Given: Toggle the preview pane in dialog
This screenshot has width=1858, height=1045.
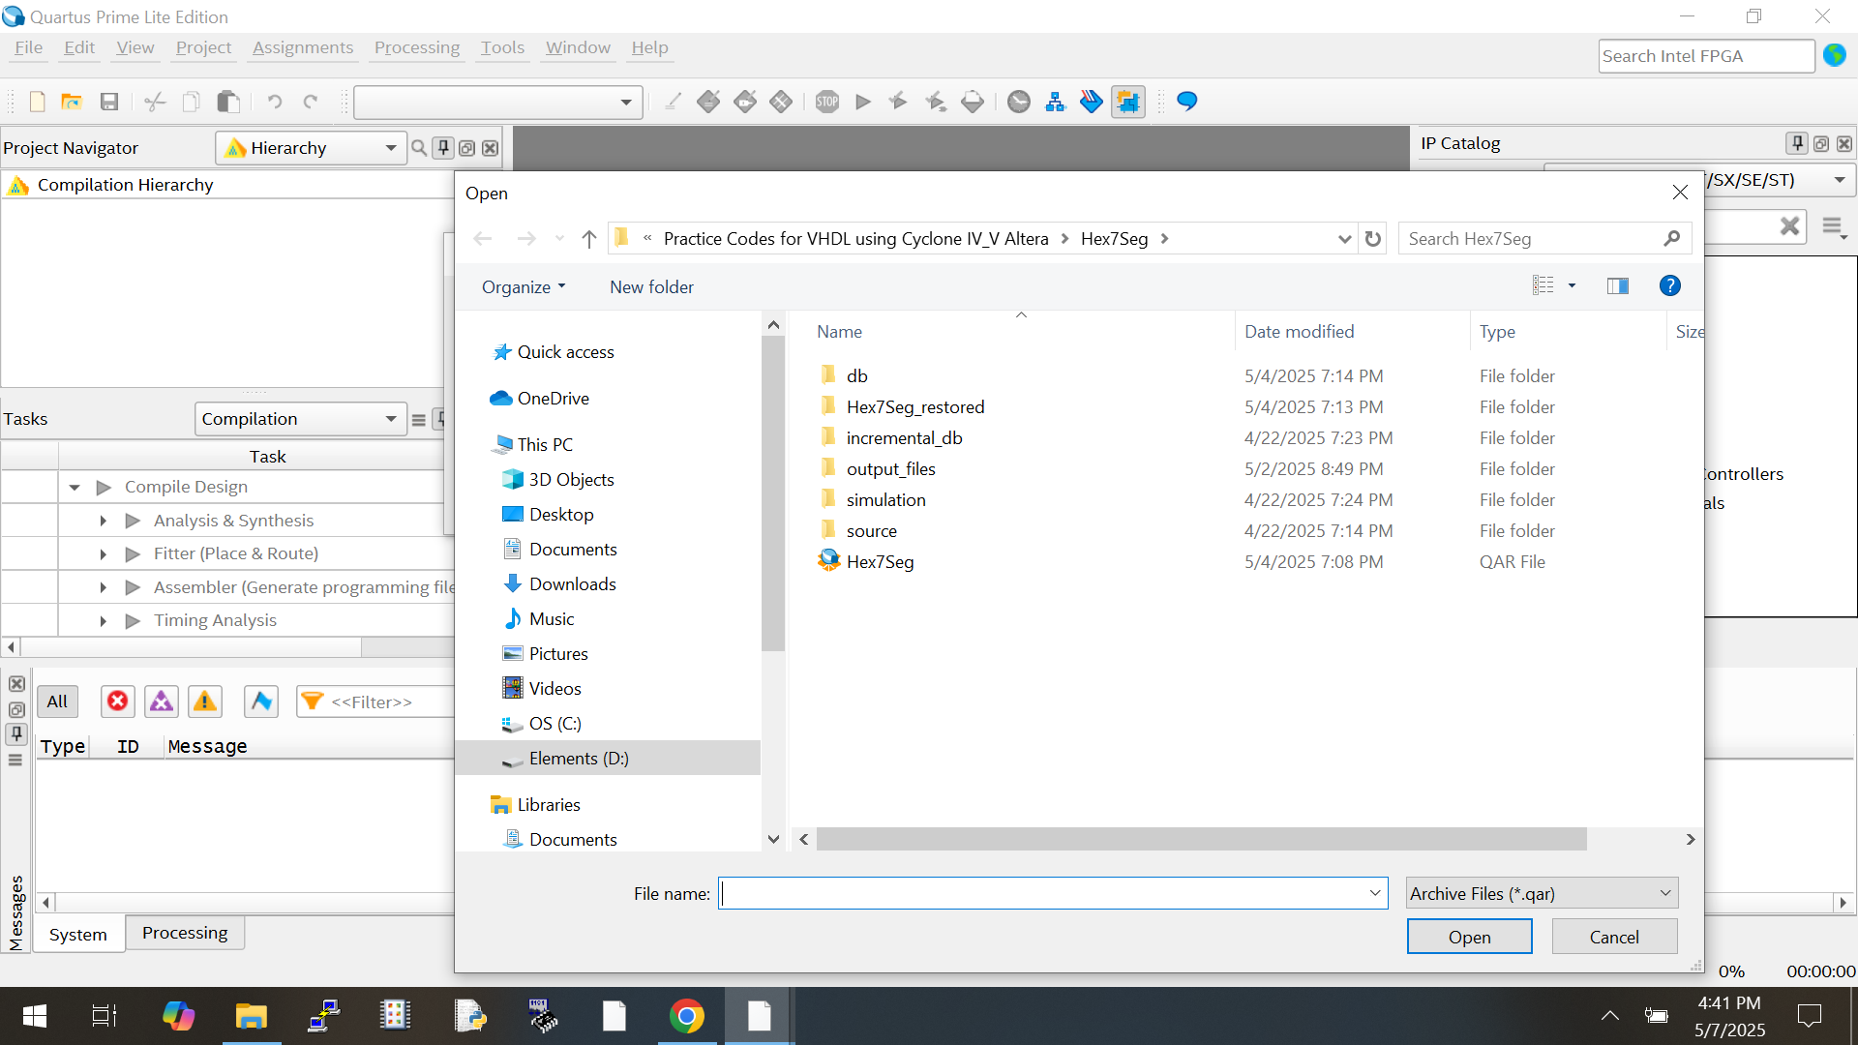Looking at the screenshot, I should point(1617,285).
